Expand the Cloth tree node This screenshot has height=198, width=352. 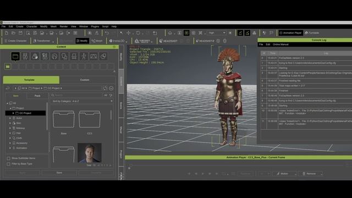pos(10,138)
